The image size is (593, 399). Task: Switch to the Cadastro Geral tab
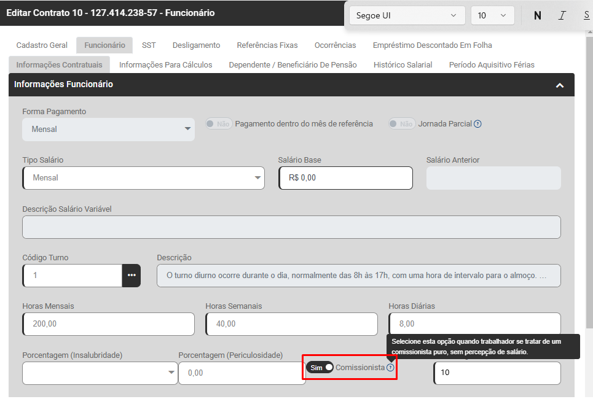(x=42, y=45)
